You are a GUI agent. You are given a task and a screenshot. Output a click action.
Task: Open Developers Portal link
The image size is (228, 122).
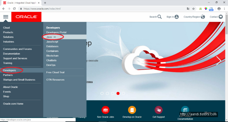point(56,32)
